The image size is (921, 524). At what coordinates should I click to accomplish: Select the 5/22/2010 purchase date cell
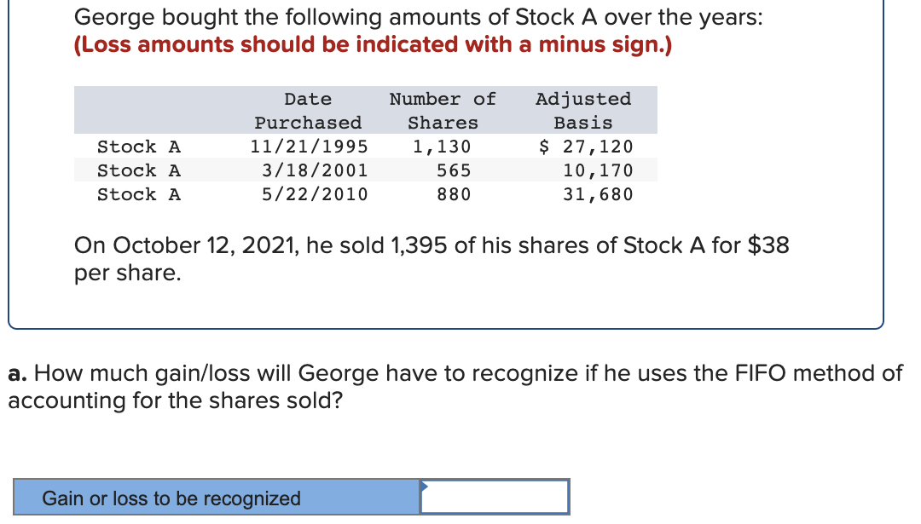click(315, 194)
